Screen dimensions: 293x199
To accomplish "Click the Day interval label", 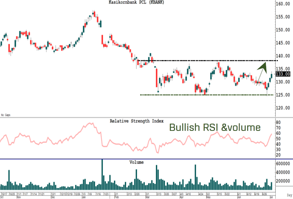I will click(x=289, y=195).
